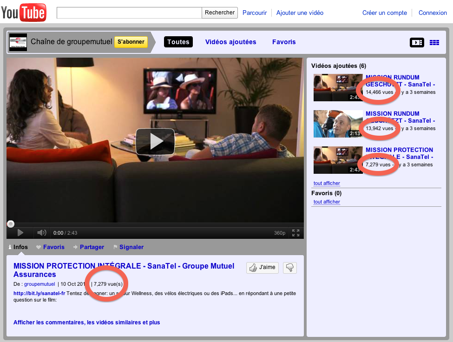
Task: Switch to grid view layout icon
Action: click(x=434, y=42)
